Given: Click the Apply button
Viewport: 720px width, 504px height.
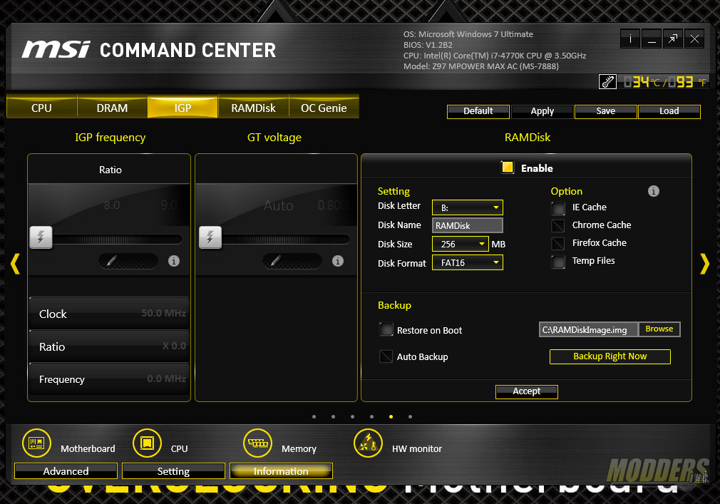Looking at the screenshot, I should (x=542, y=111).
